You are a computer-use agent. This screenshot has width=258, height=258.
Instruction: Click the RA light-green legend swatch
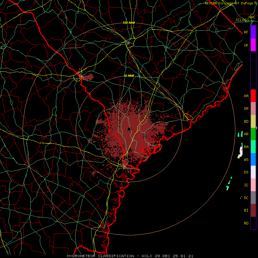coord(253,147)
